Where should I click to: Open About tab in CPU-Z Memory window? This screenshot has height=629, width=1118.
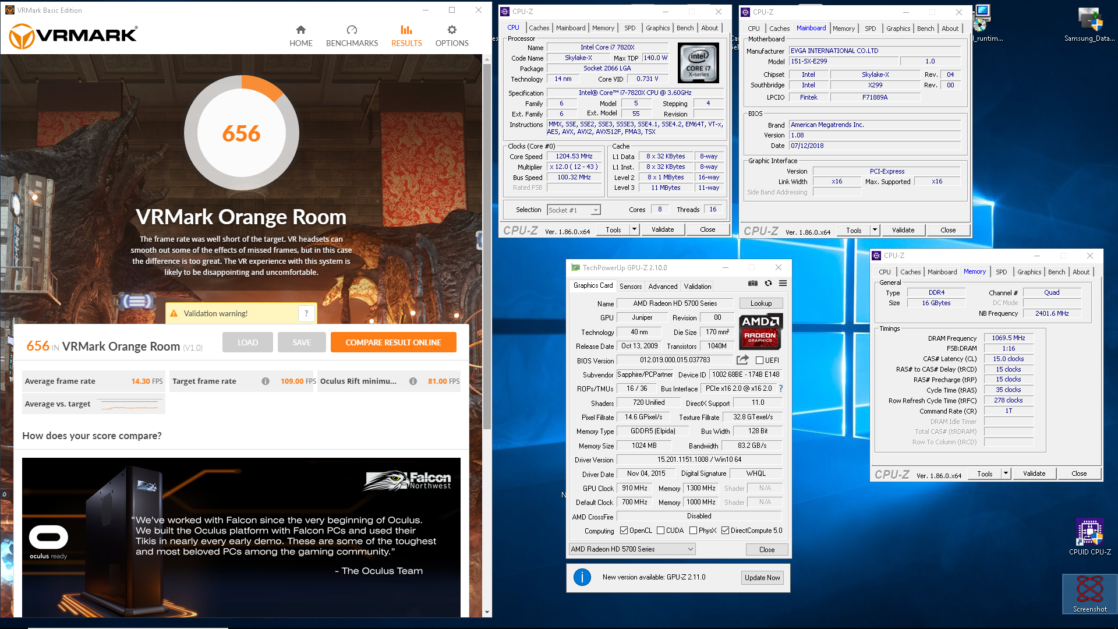[1081, 272]
